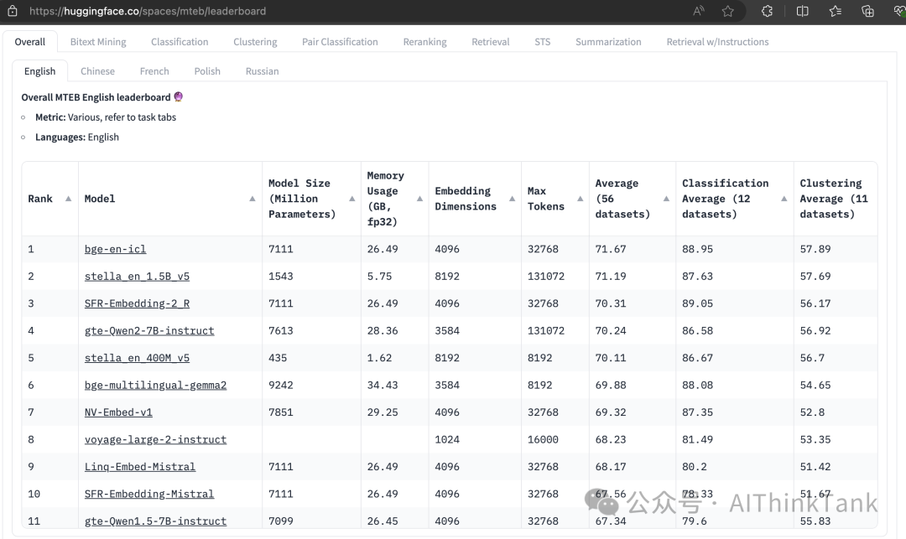Click memory usage 29.25 cell
This screenshot has width=906, height=539.
pos(383,412)
